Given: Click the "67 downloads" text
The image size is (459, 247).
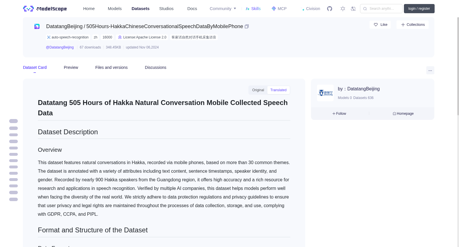Looking at the screenshot, I should [90, 47].
